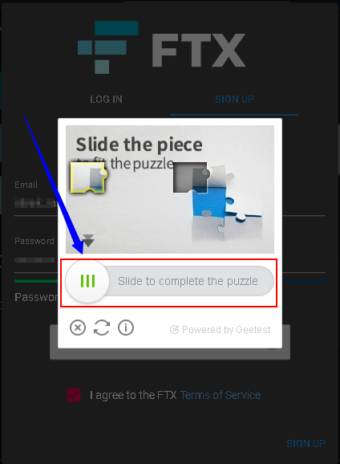
Task: Open the Terms of Service link
Action: tap(221, 395)
